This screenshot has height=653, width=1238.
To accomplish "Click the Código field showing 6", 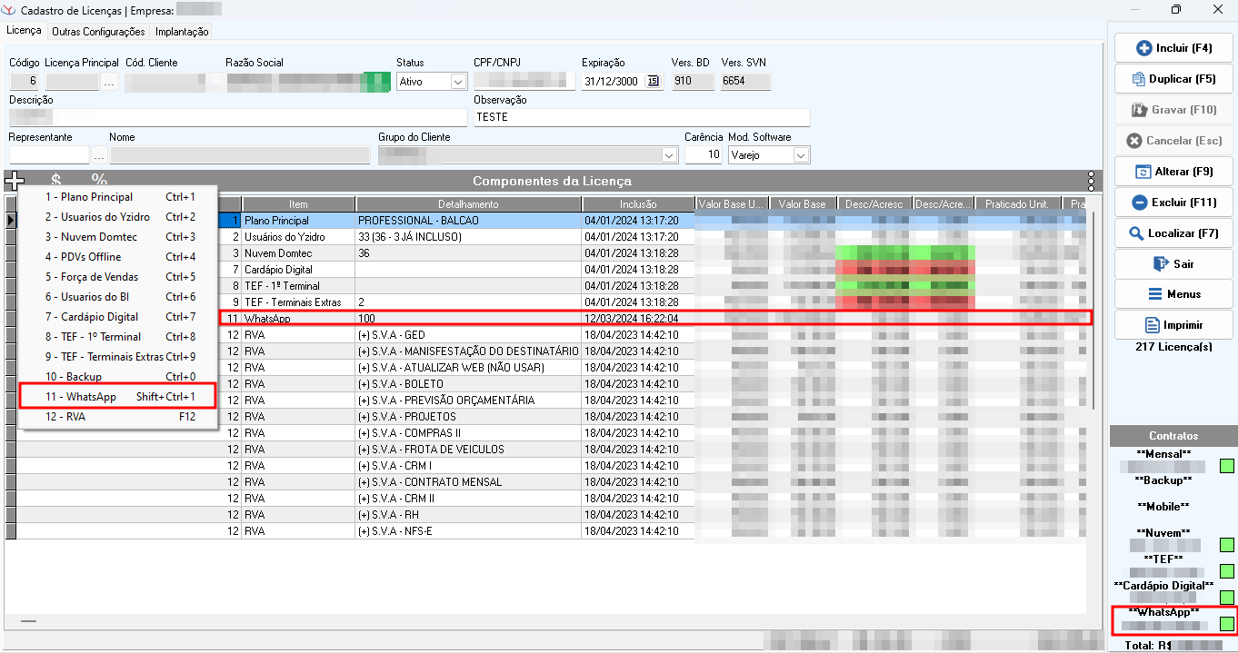I will click(x=24, y=82).
